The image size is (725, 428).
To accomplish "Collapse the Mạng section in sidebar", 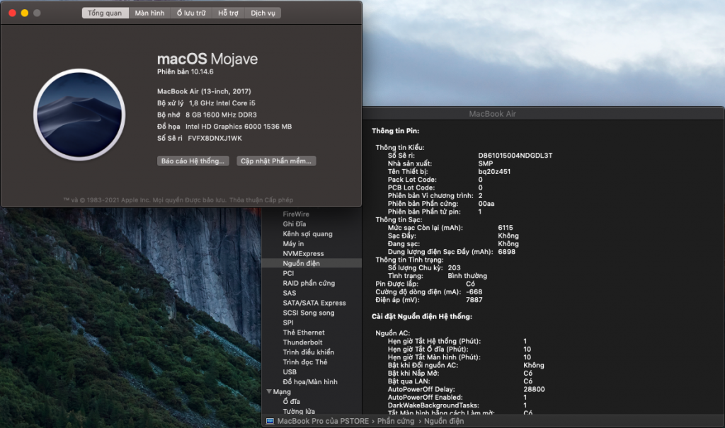I will [268, 391].
